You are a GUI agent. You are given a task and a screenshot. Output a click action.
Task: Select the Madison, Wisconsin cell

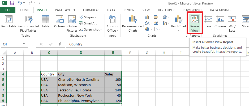[81, 85]
